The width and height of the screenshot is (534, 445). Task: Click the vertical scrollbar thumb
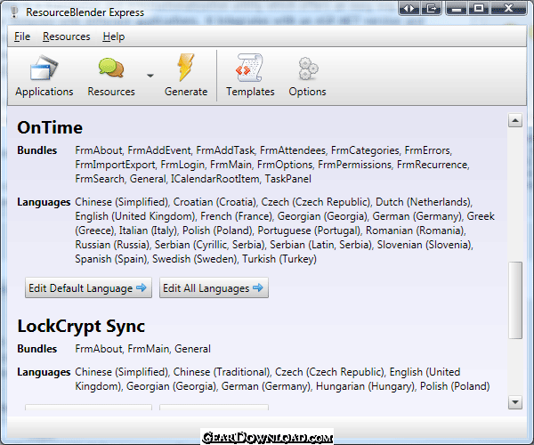pos(515,300)
